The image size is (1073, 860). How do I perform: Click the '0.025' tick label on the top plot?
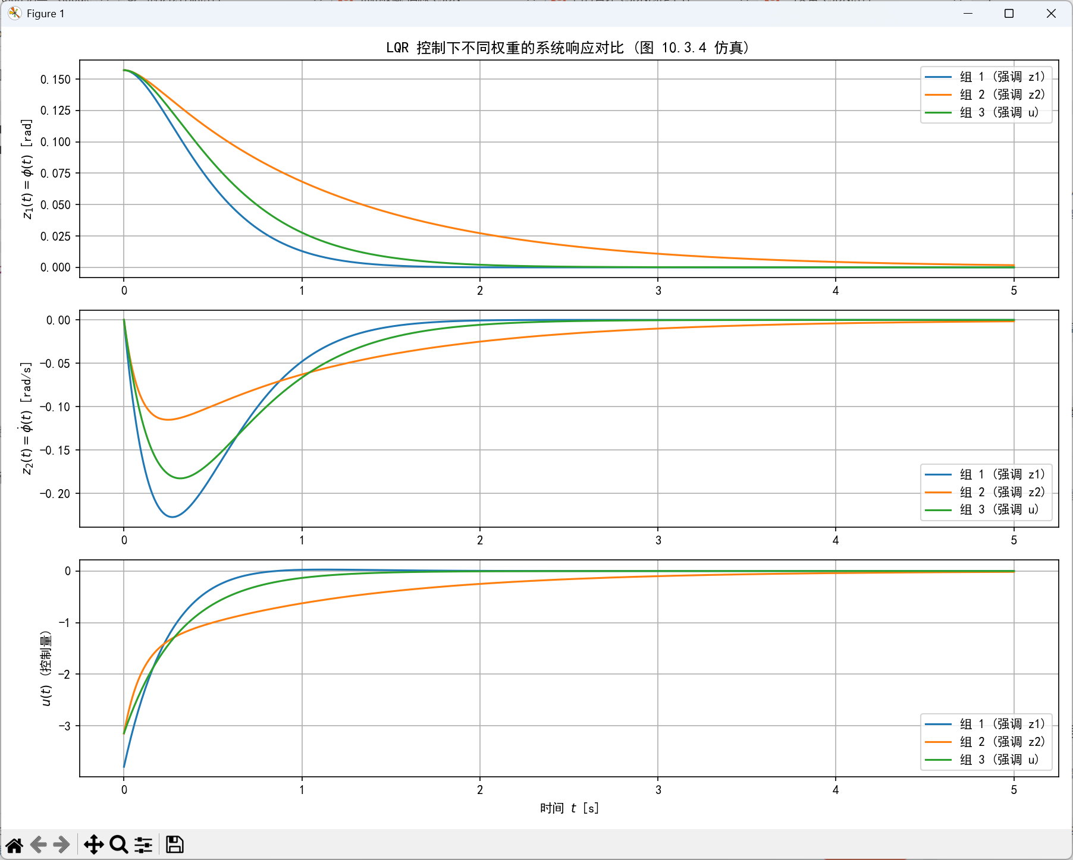55,237
